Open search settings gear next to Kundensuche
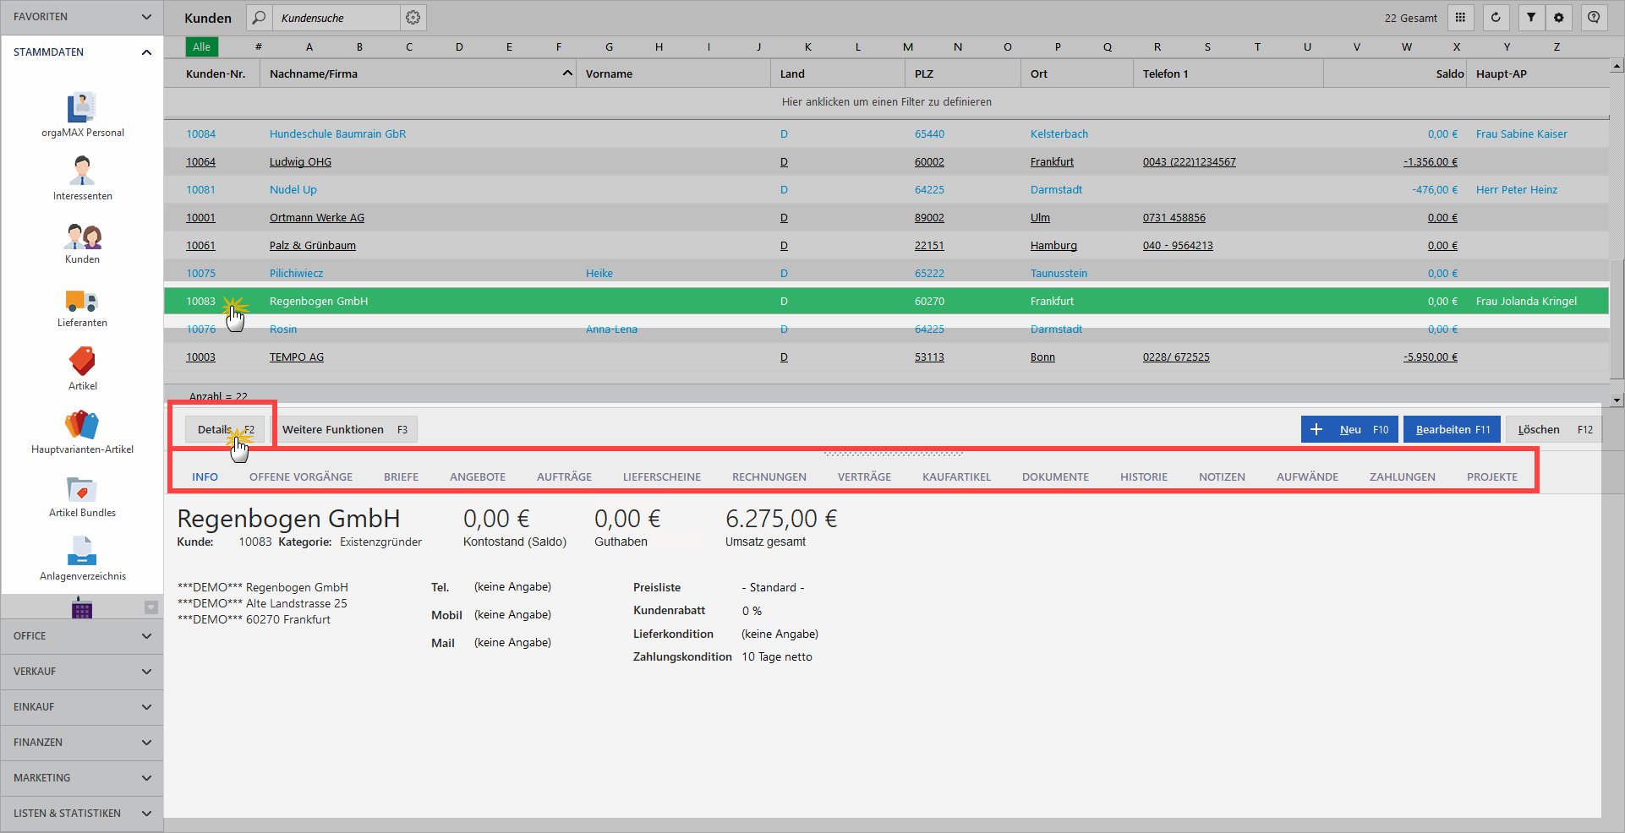 click(413, 18)
